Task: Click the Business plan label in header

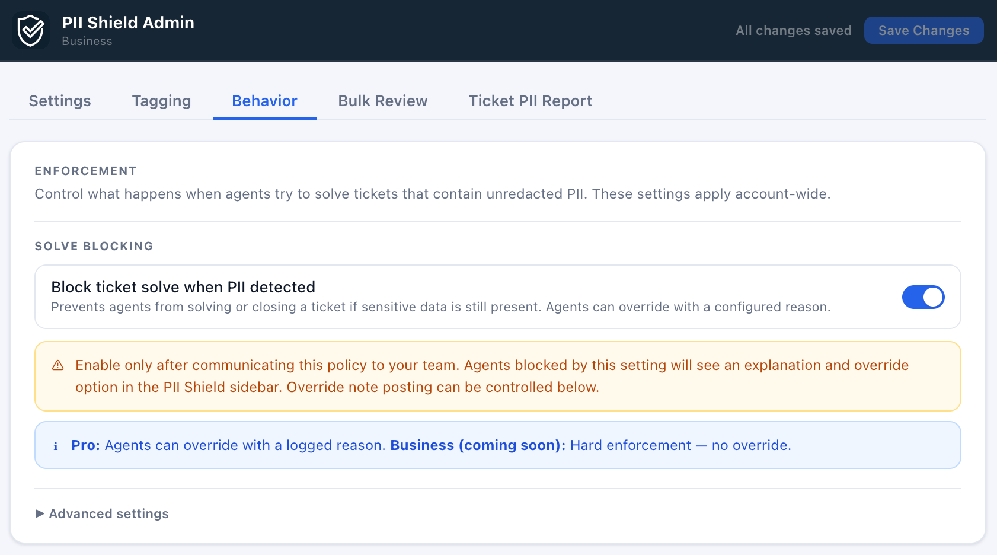Action: (87, 41)
